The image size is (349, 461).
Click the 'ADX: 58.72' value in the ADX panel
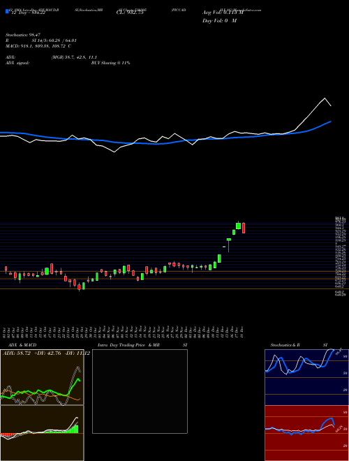click(17, 353)
